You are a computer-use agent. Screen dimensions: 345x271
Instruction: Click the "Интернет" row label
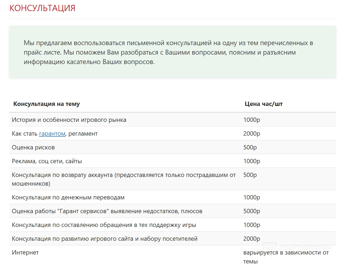[25, 253]
